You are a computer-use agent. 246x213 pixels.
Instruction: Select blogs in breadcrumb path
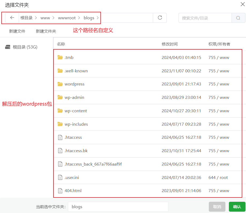pos(89,18)
